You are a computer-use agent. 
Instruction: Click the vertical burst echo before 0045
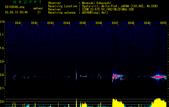[76, 76]
